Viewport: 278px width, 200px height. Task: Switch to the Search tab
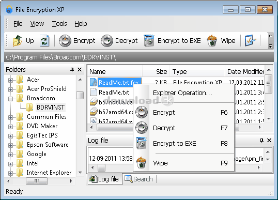(138, 179)
